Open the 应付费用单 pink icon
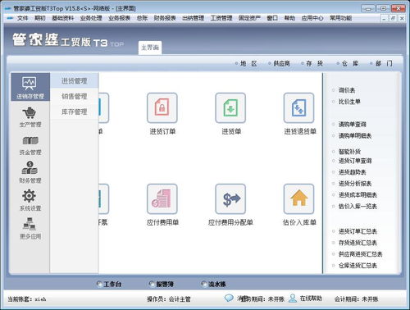Image resolution: width=410 pixels, height=310 pixels. pyautogui.click(x=162, y=198)
